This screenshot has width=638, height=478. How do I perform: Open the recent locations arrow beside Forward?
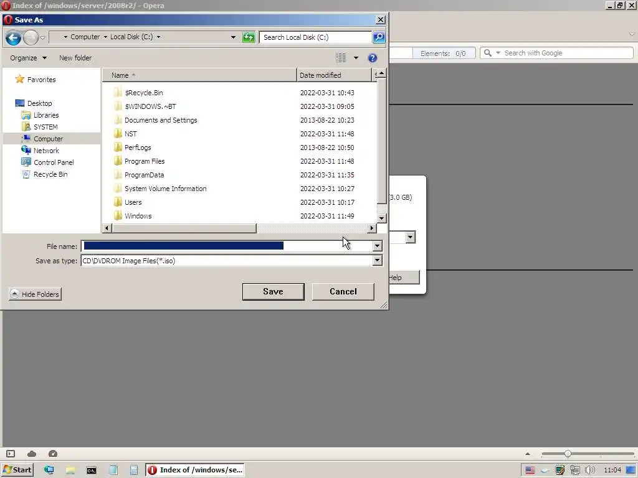click(x=43, y=38)
